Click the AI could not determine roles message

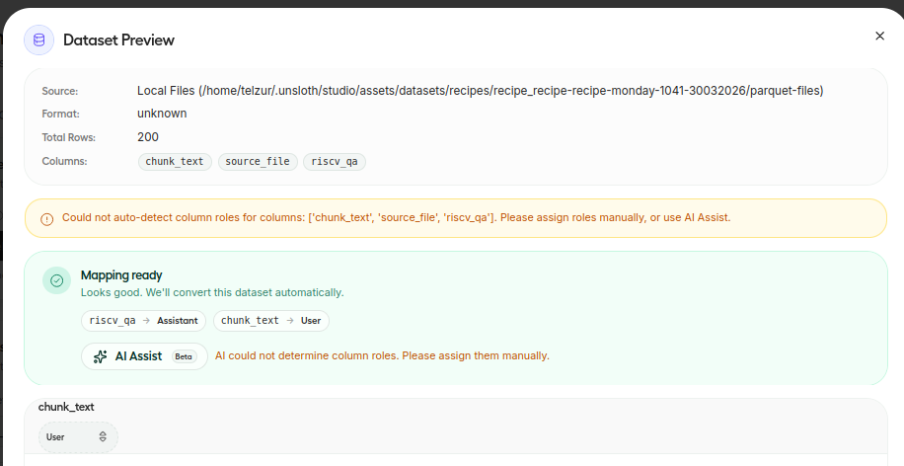click(382, 355)
